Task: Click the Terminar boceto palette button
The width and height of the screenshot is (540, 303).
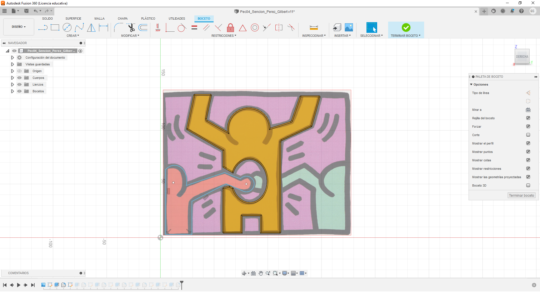Action: [521, 196]
